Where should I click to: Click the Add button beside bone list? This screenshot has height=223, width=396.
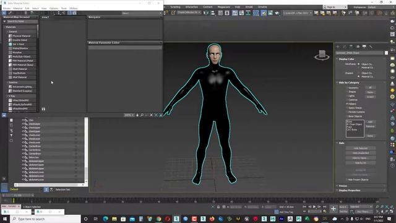tap(370, 121)
